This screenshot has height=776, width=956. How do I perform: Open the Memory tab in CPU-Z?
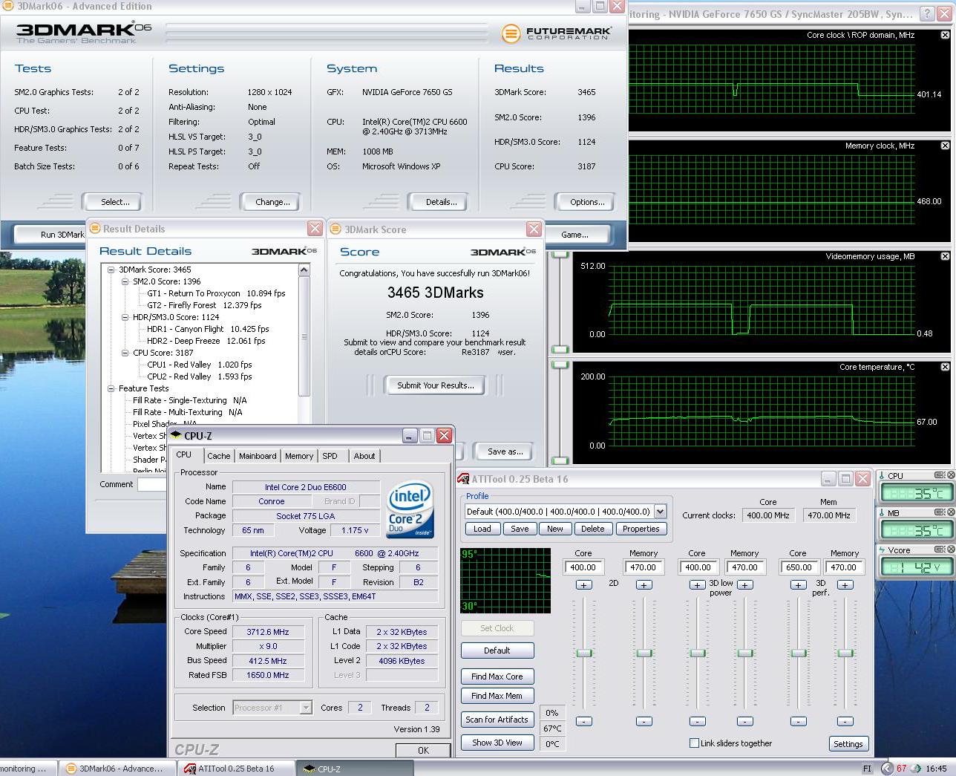(x=299, y=456)
